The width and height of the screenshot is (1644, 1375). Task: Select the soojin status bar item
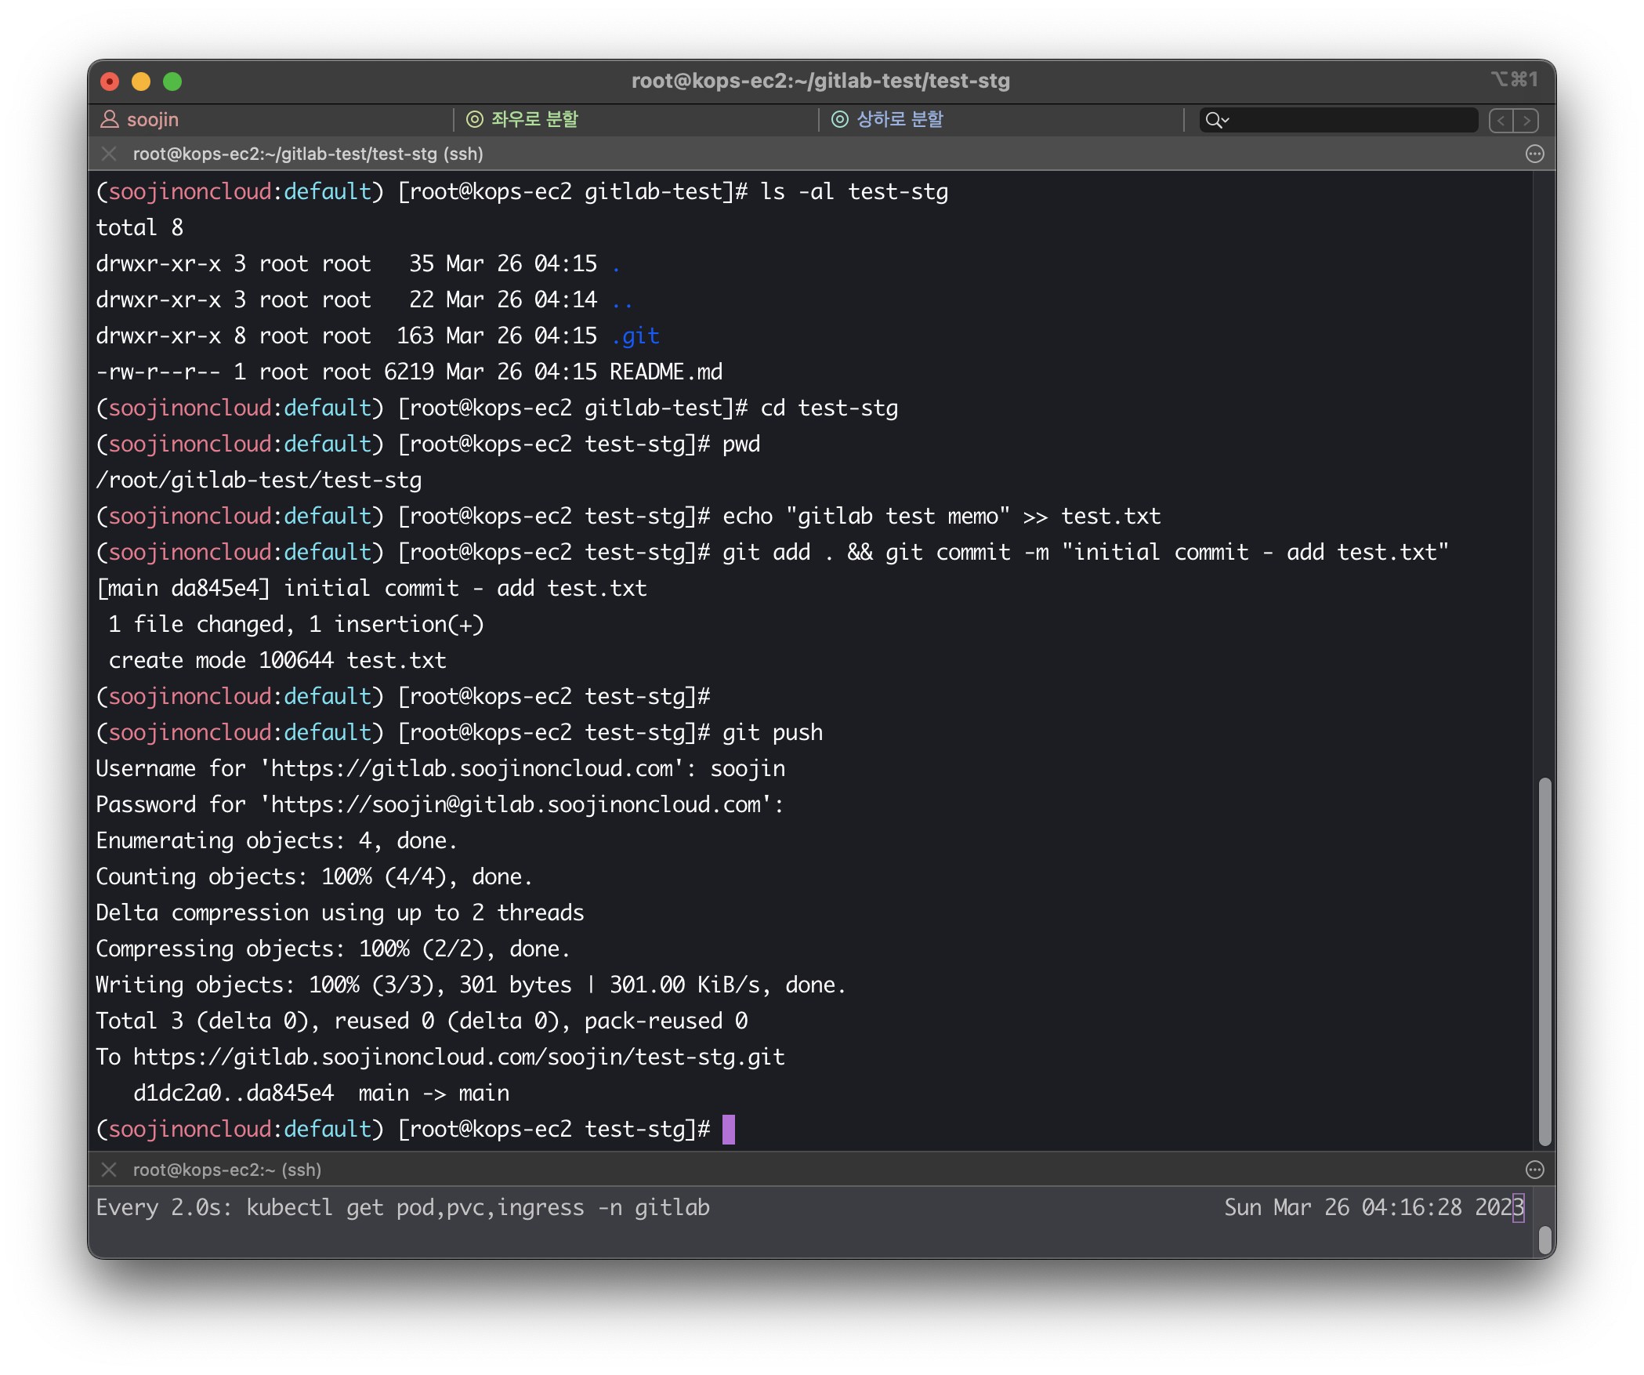[153, 119]
